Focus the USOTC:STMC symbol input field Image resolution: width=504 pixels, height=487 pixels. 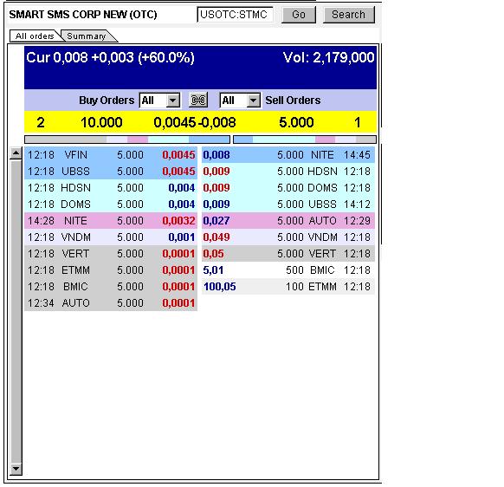tap(235, 15)
